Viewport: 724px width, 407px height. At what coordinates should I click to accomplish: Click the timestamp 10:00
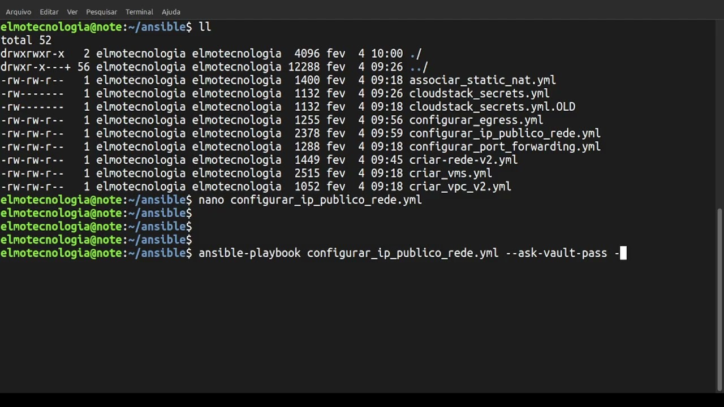pos(387,54)
